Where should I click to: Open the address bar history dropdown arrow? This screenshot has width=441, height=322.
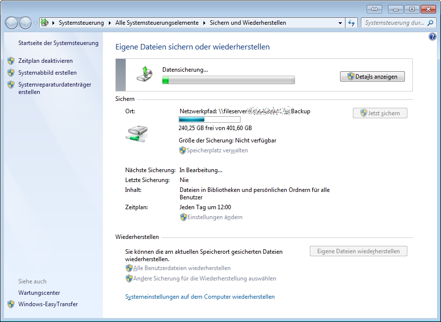coord(340,23)
